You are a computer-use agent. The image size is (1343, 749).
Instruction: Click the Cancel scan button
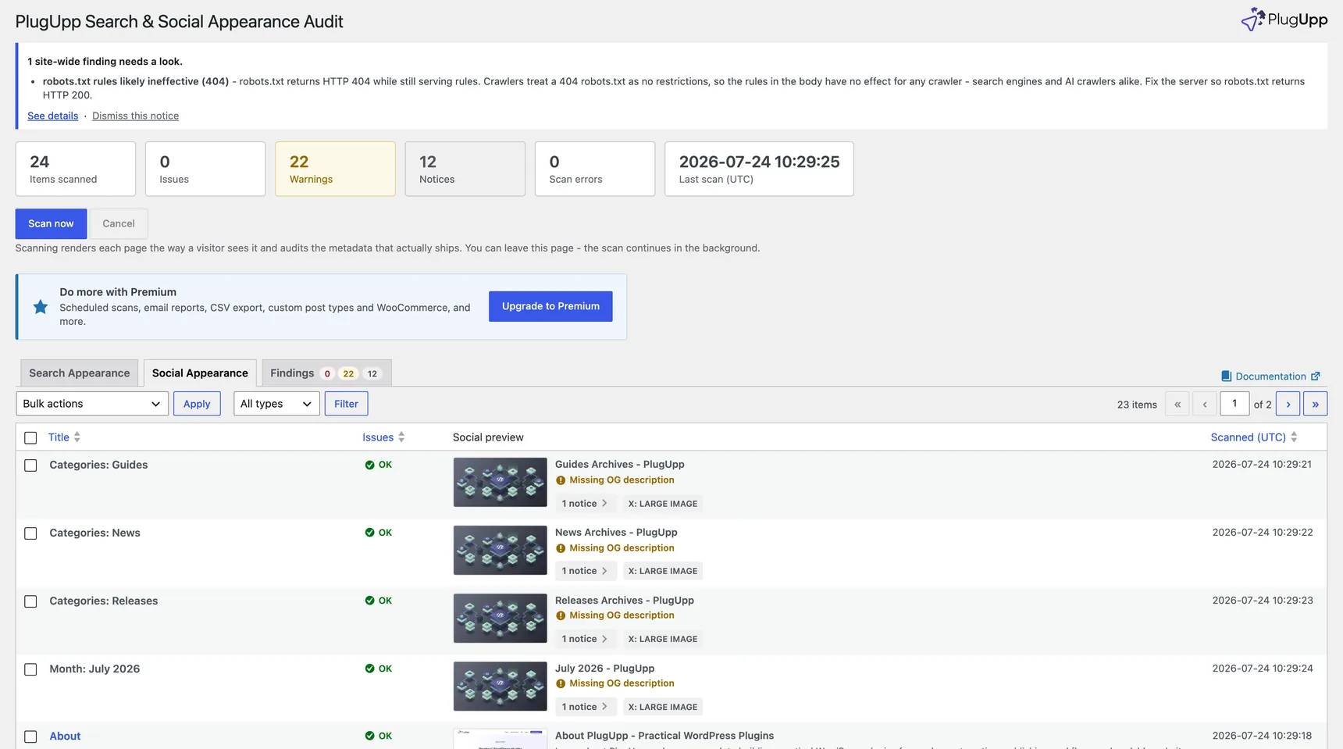119,223
